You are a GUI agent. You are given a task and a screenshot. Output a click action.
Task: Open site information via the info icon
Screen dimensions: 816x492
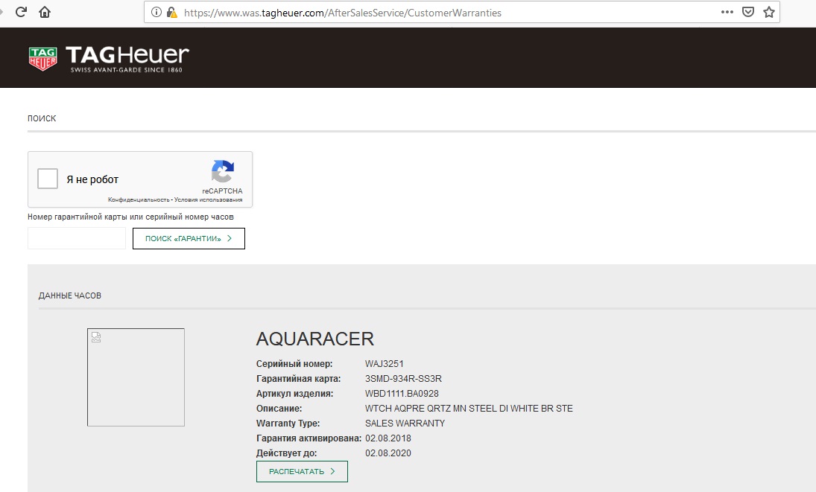(x=156, y=13)
